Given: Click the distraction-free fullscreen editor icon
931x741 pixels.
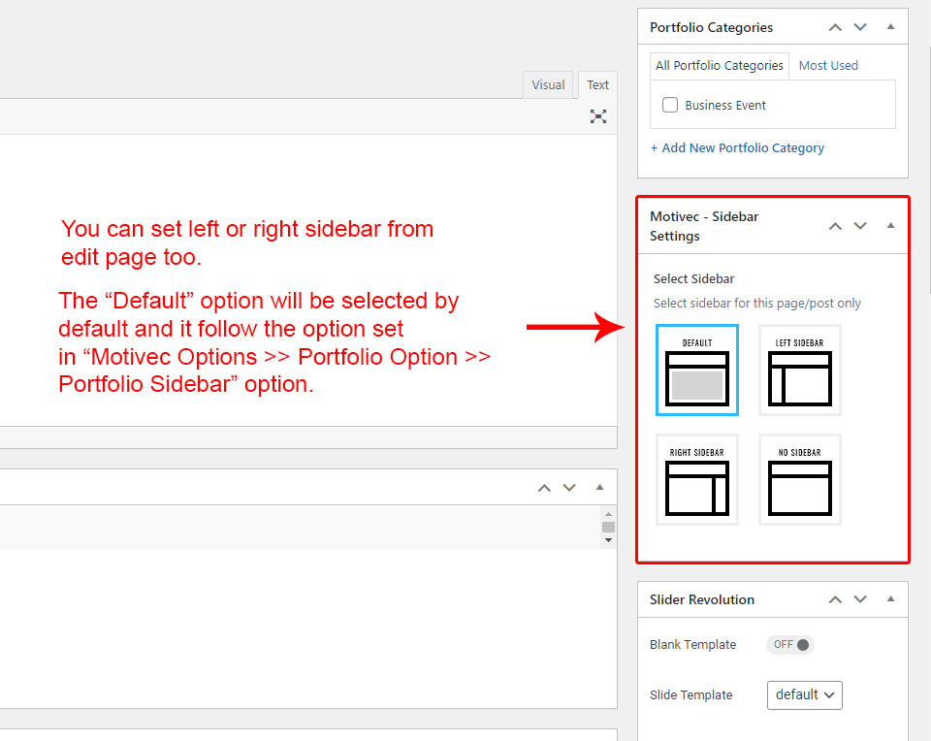Looking at the screenshot, I should (598, 116).
